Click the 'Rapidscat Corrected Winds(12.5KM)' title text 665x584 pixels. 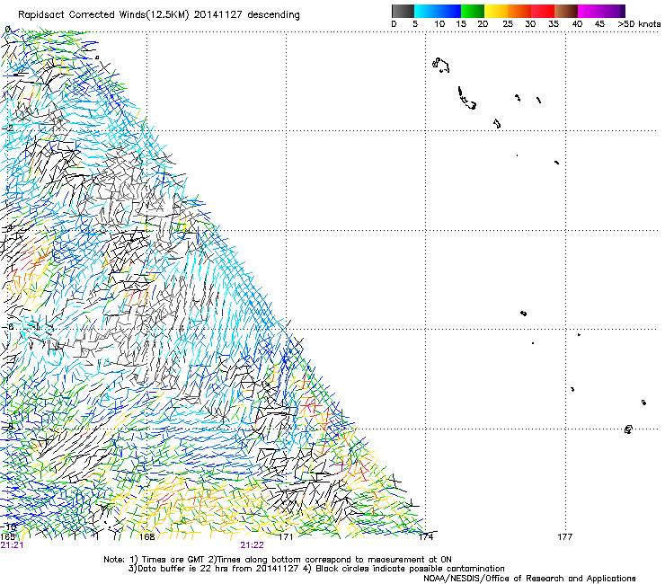(x=103, y=15)
